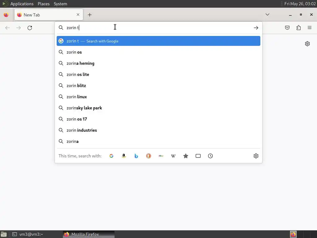This screenshot has width=317, height=238.
Task: Open the Extensions puzzle icon
Action: tap(298, 28)
